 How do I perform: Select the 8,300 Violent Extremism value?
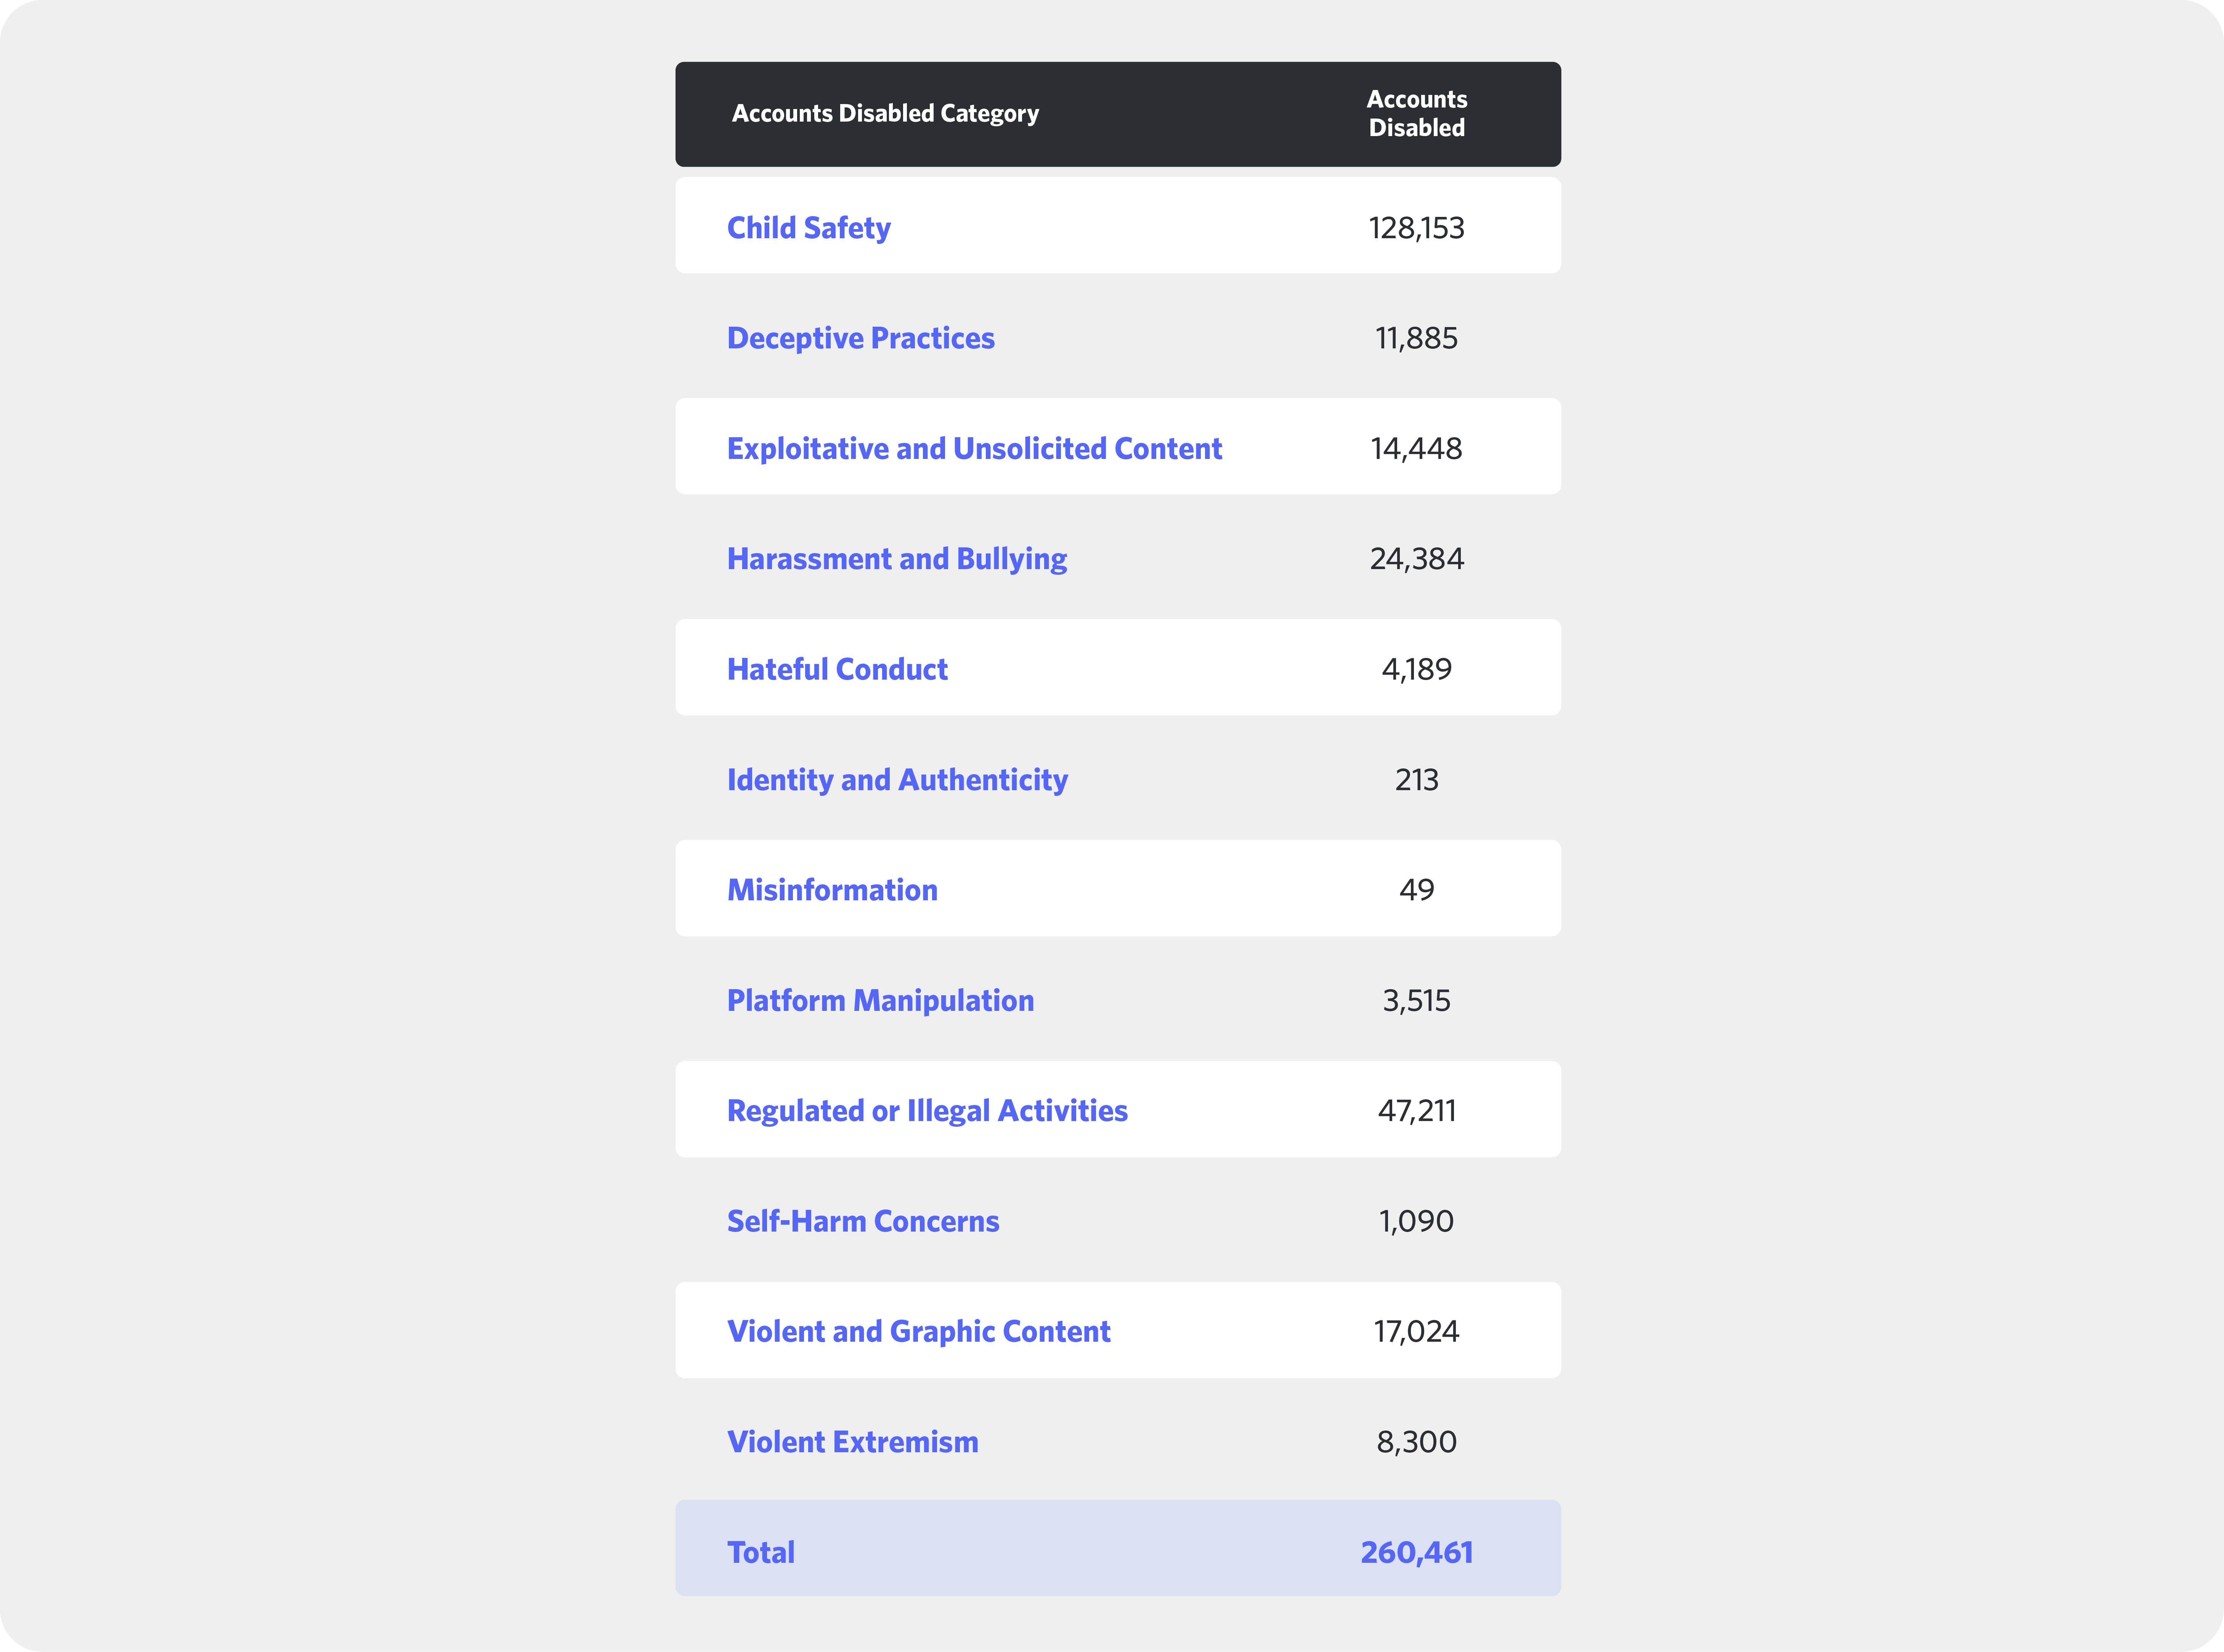[1416, 1442]
